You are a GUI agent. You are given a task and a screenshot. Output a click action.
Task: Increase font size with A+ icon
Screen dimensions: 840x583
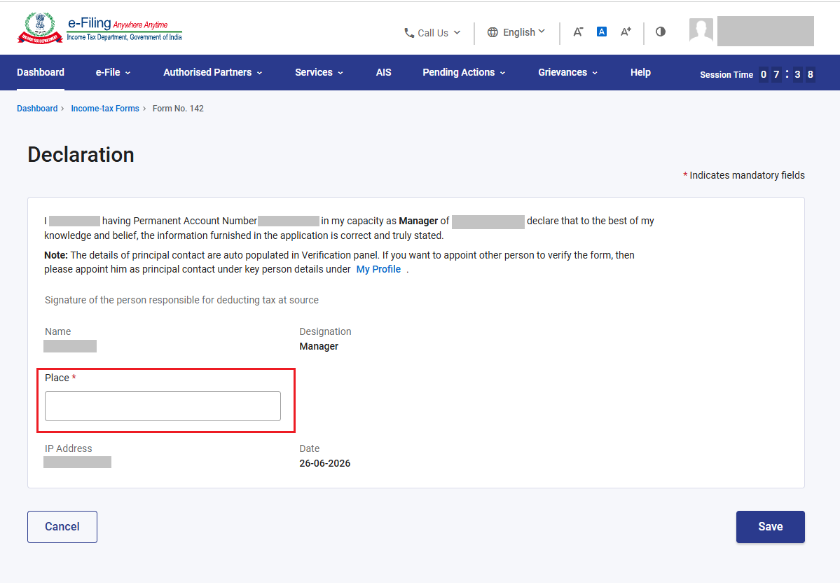(x=626, y=32)
